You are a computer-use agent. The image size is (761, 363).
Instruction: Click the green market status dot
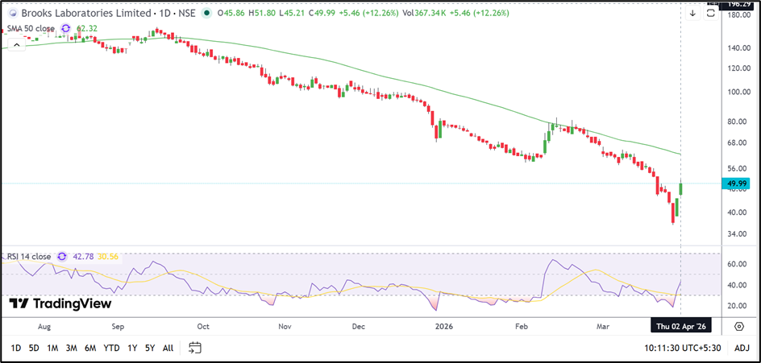pos(208,14)
